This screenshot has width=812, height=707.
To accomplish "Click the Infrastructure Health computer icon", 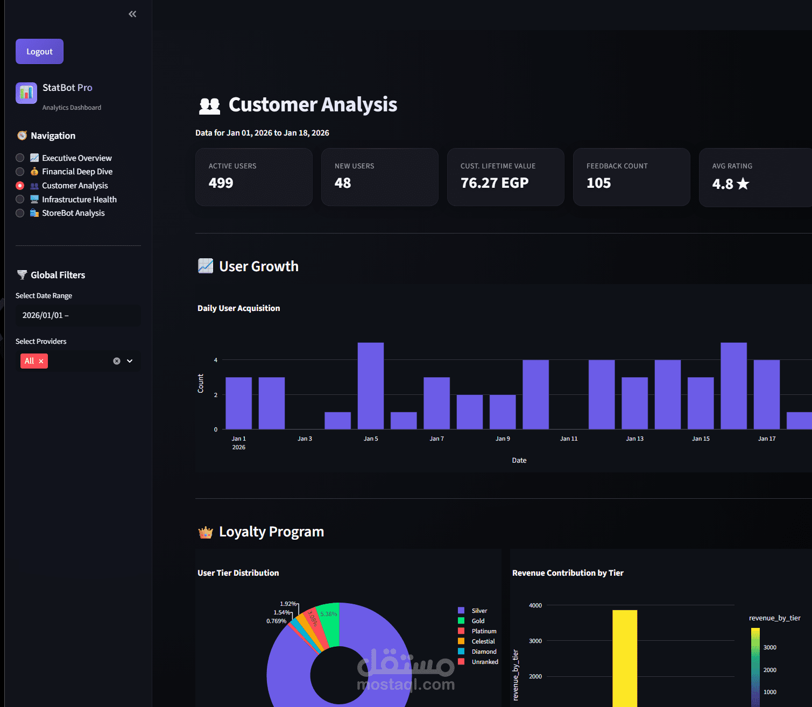I will tap(34, 199).
